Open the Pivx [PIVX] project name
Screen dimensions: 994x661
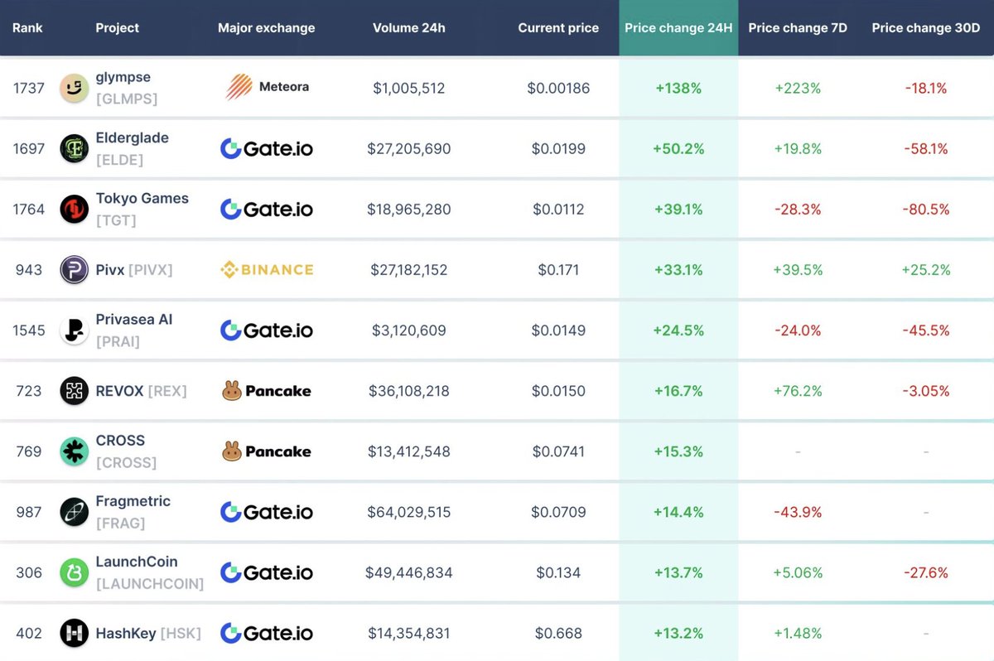click(x=134, y=269)
